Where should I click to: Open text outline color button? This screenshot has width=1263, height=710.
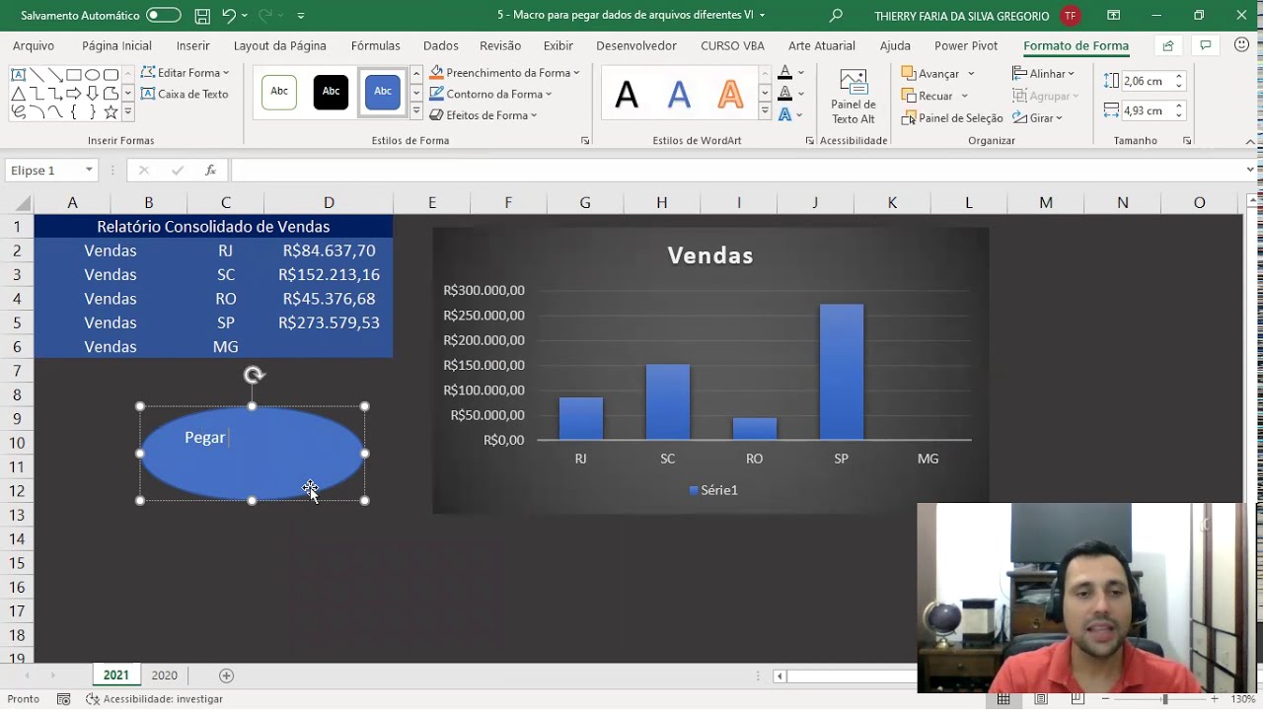[784, 94]
